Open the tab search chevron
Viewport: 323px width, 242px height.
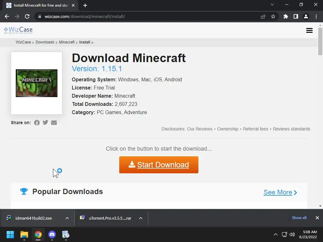tap(272, 4)
